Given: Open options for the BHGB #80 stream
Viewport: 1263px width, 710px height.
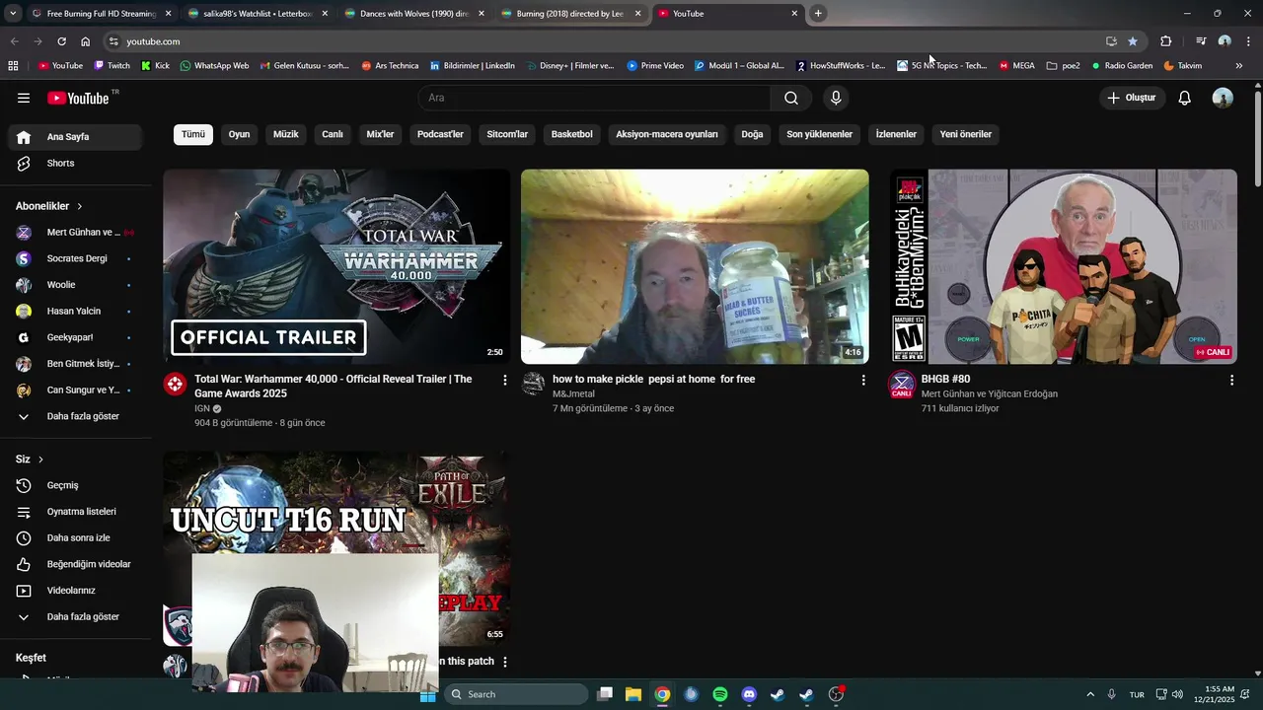Looking at the screenshot, I should point(1231,380).
